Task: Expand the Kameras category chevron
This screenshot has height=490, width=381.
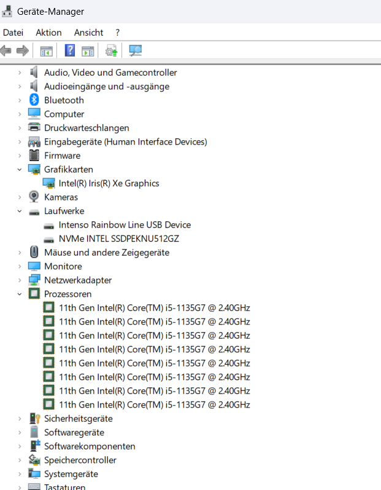Action: click(20, 197)
